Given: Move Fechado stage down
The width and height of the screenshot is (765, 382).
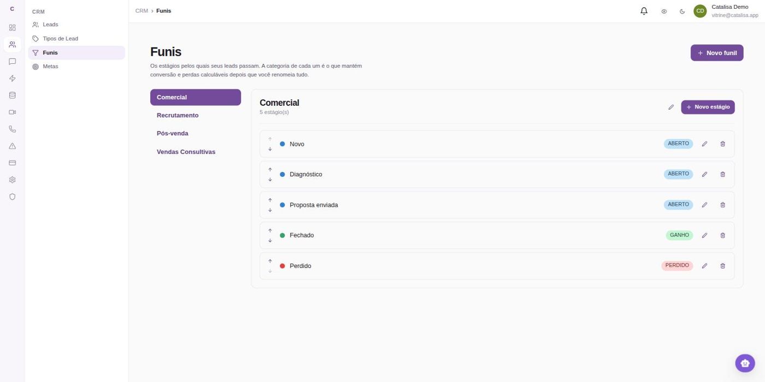Looking at the screenshot, I should click(270, 241).
